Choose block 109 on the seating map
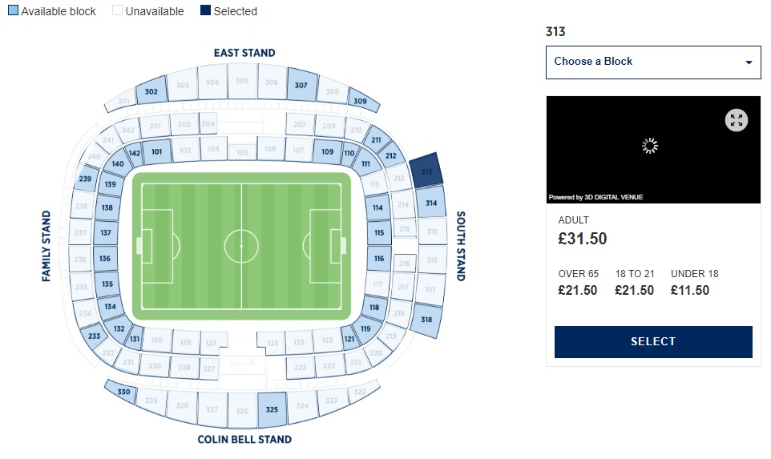The width and height of the screenshot is (771, 459). click(x=326, y=151)
